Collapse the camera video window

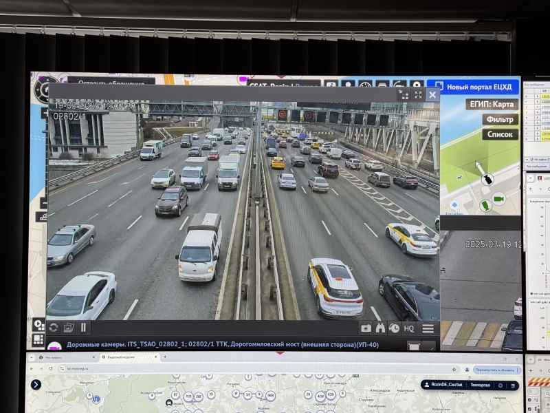point(404,95)
